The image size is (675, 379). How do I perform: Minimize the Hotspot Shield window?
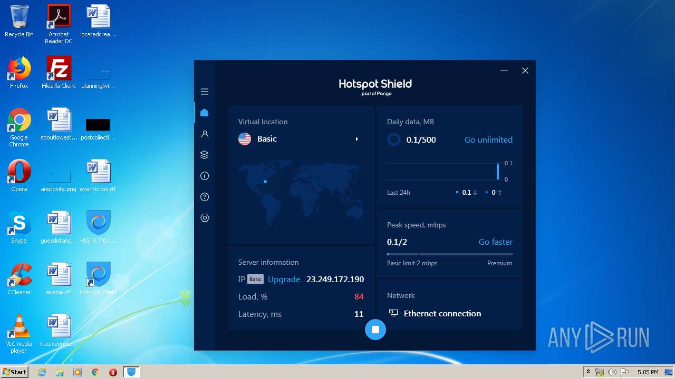coord(504,71)
